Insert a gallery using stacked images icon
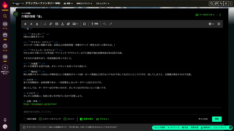 click(68, 24)
